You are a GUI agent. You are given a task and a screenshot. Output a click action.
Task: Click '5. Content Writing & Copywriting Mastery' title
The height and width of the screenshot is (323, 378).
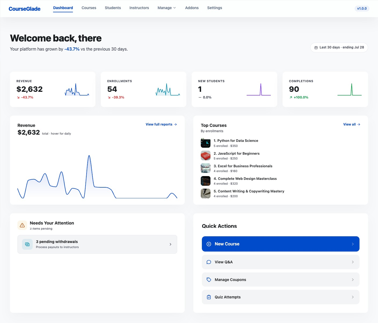(249, 191)
